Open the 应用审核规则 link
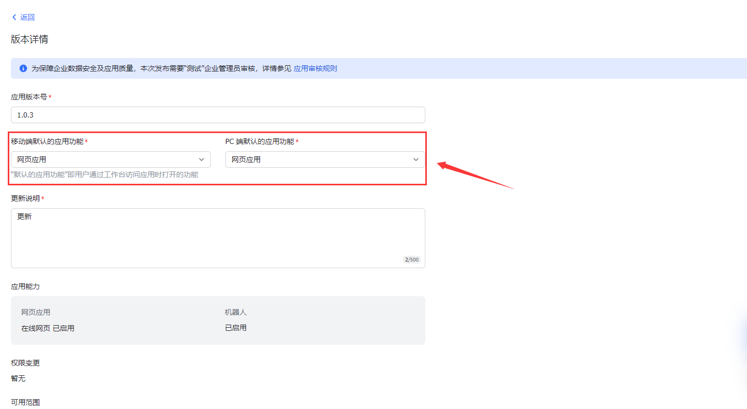The width and height of the screenshot is (747, 409). (315, 68)
